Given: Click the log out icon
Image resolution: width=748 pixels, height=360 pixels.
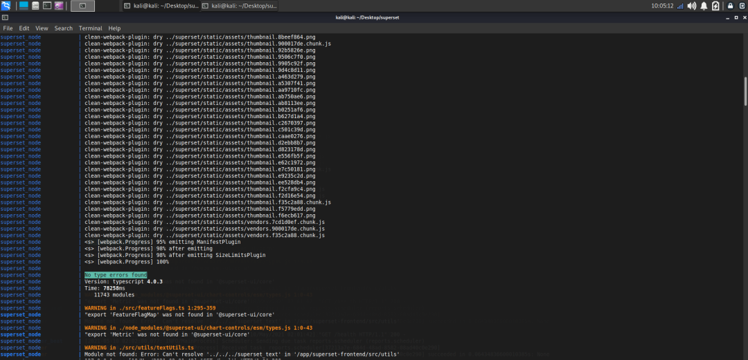Looking at the screenshot, I should (x=741, y=6).
